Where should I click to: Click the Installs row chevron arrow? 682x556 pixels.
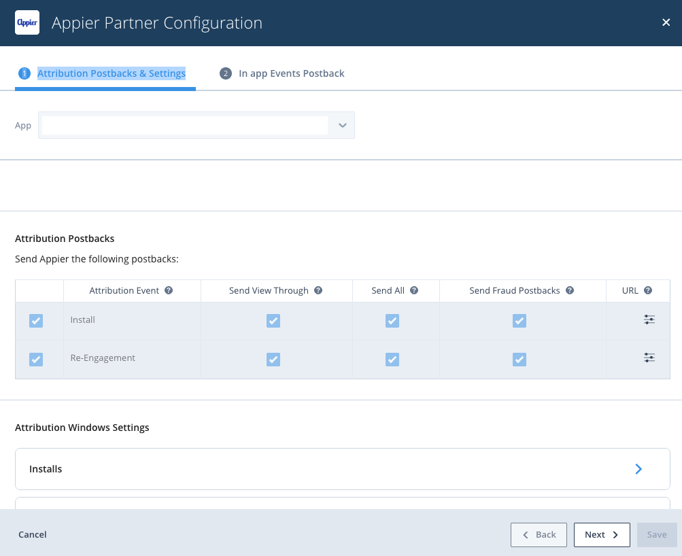(638, 469)
